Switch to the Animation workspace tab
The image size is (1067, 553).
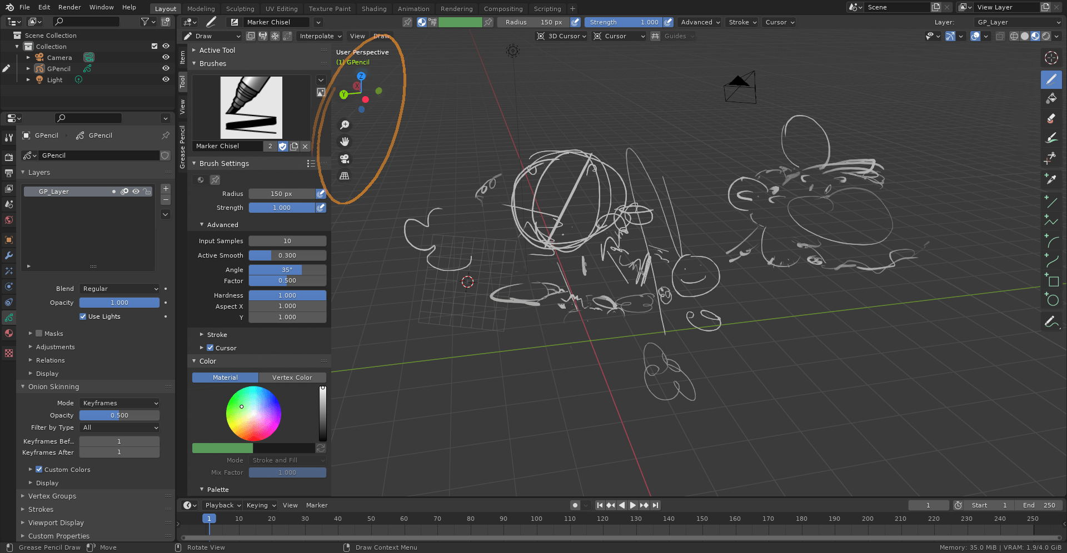point(413,9)
